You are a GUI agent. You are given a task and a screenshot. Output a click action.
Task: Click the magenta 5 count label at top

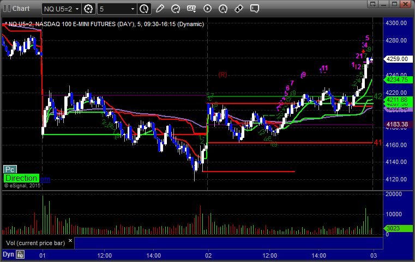(367, 38)
